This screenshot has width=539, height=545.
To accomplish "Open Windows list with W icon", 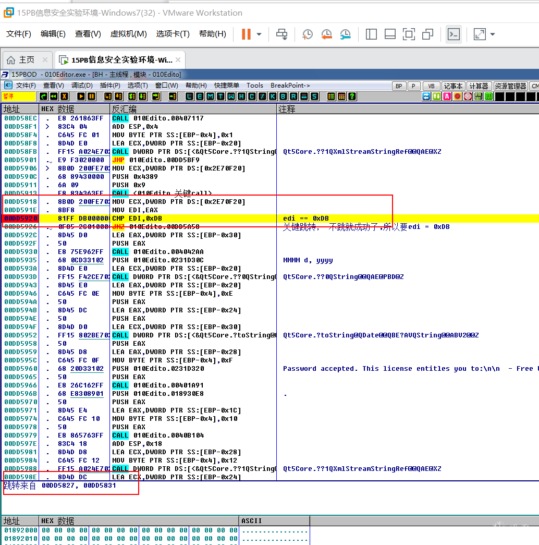I will pyautogui.click(x=231, y=96).
